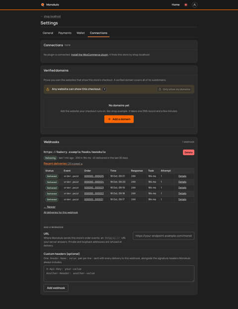The image size is (238, 309).
Task: Open order 000000...000024 link
Action: coord(94,182)
